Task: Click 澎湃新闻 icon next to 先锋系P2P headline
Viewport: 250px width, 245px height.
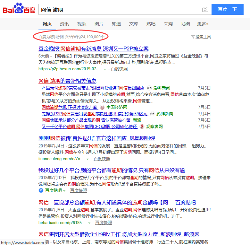Action: [x=152, y=114]
